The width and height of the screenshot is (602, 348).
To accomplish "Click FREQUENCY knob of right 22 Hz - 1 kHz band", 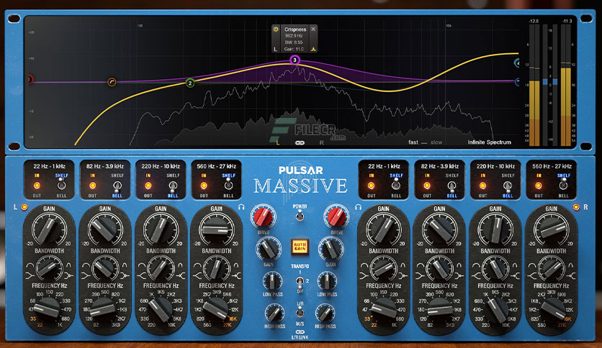I will click(x=384, y=309).
